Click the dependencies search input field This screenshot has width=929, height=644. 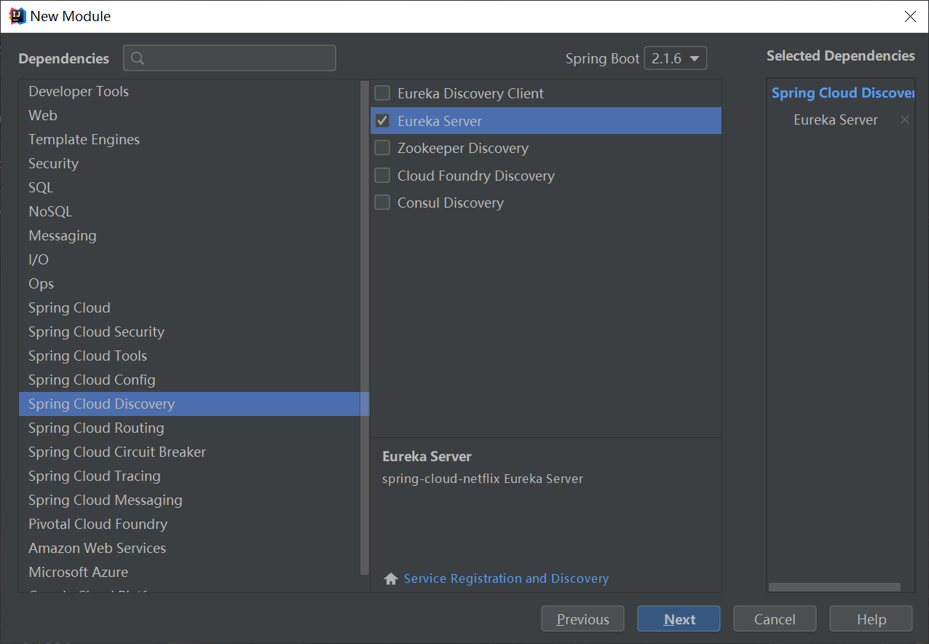coord(229,58)
